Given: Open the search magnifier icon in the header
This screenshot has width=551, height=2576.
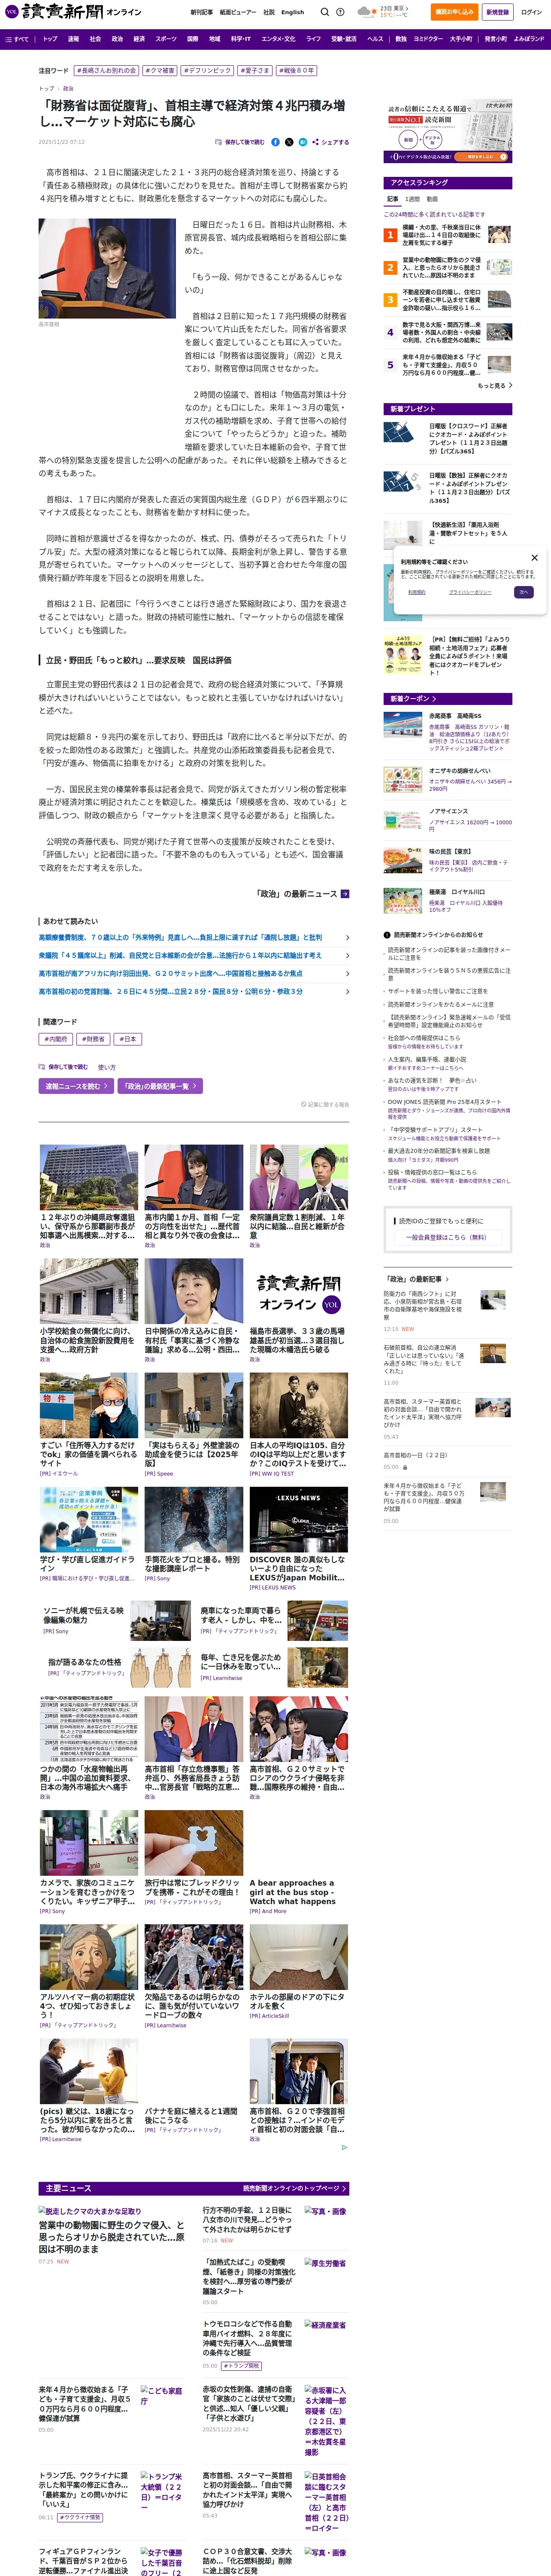Looking at the screenshot, I should 324,12.
